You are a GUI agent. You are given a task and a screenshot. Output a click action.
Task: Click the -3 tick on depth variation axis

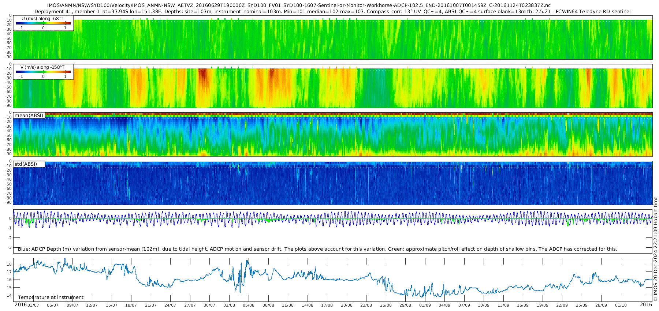[x=10, y=248]
